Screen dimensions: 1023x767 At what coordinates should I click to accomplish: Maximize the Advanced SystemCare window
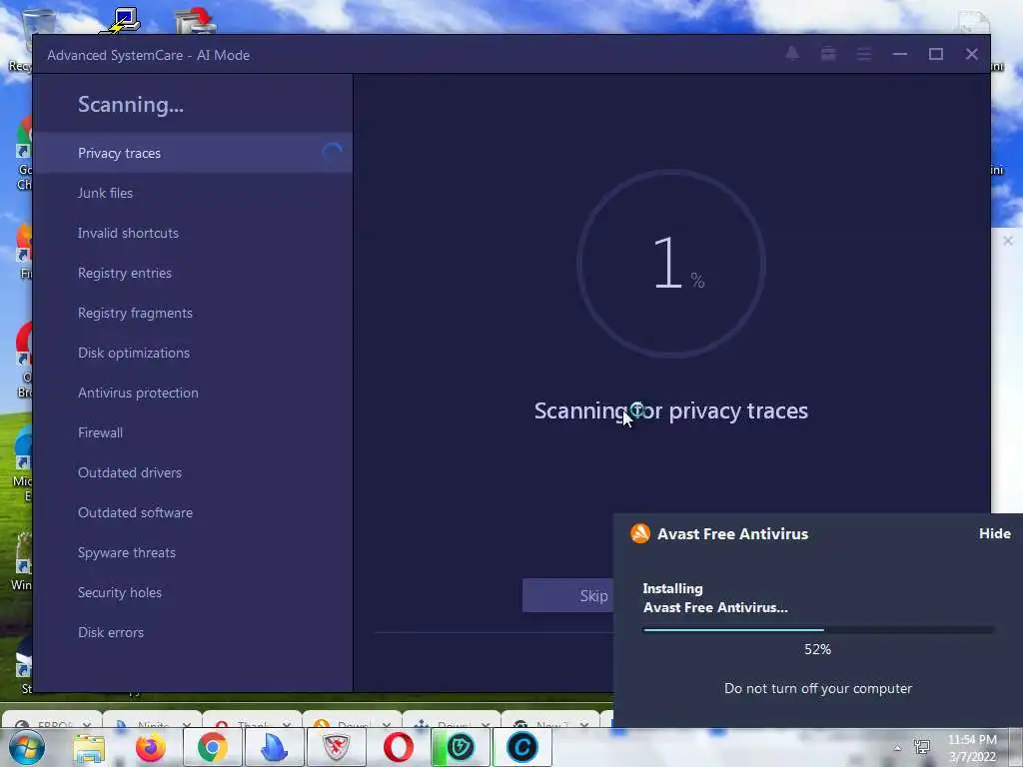click(x=935, y=54)
